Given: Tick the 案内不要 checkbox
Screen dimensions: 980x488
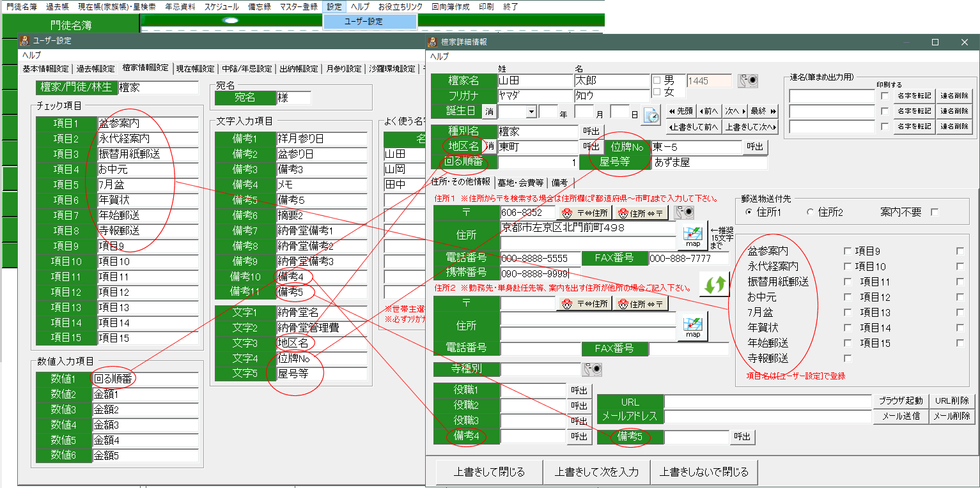Looking at the screenshot, I should (935, 211).
